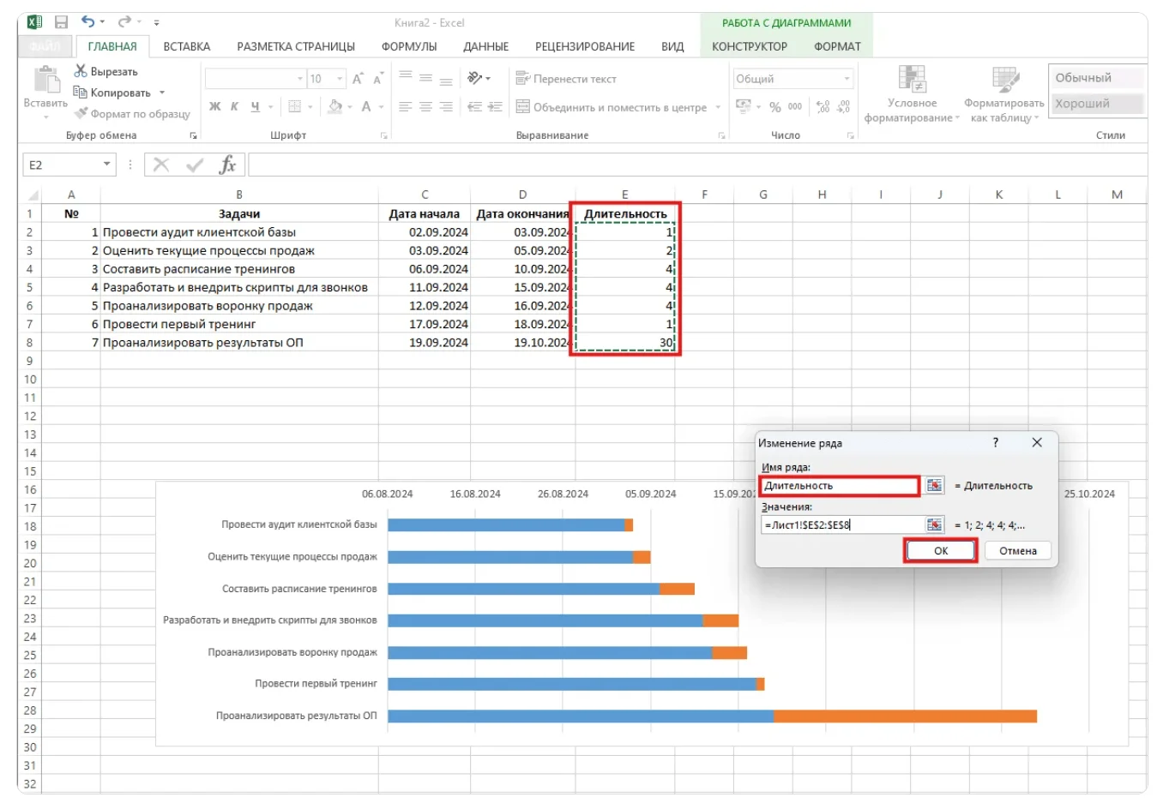Click the Значения input field
1163x809 pixels.
(841, 525)
